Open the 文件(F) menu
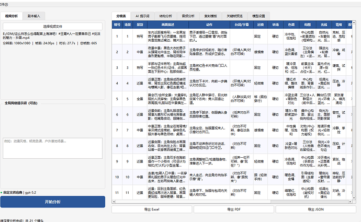 click(x=4, y=4)
